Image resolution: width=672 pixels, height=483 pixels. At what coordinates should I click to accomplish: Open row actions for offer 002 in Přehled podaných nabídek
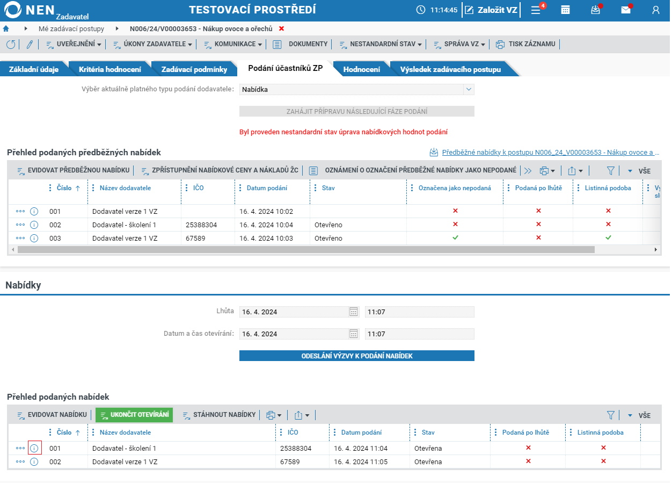pos(20,462)
